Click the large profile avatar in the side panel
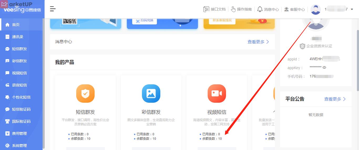The image size is (359, 150). coord(316,24)
